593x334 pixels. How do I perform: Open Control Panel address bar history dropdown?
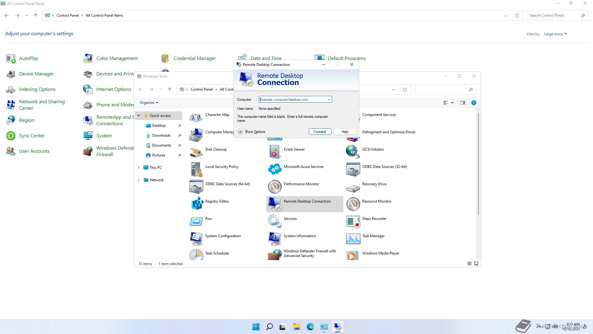click(506, 15)
